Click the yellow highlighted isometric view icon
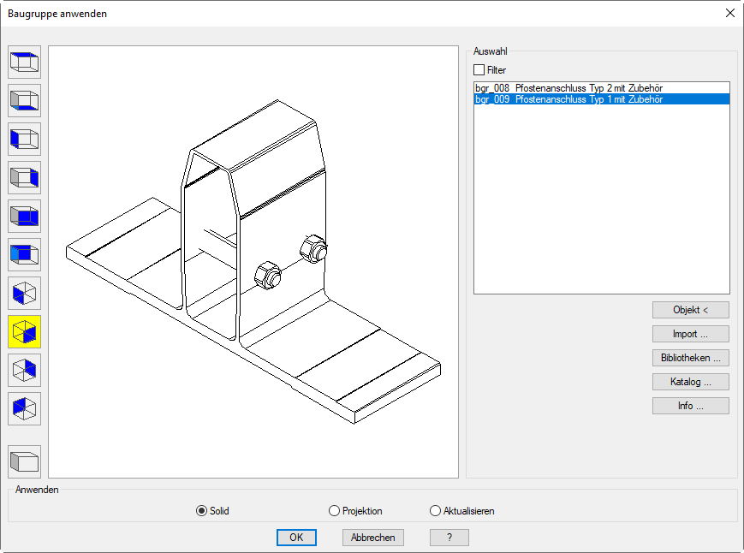Screen dimensions: 744x553 click(24, 332)
